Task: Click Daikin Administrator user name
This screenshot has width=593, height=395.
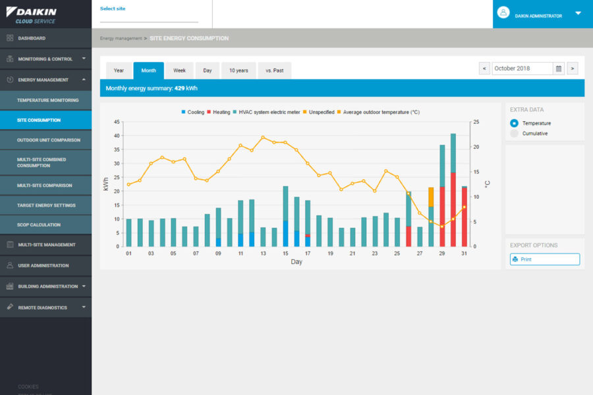Action: (x=538, y=16)
